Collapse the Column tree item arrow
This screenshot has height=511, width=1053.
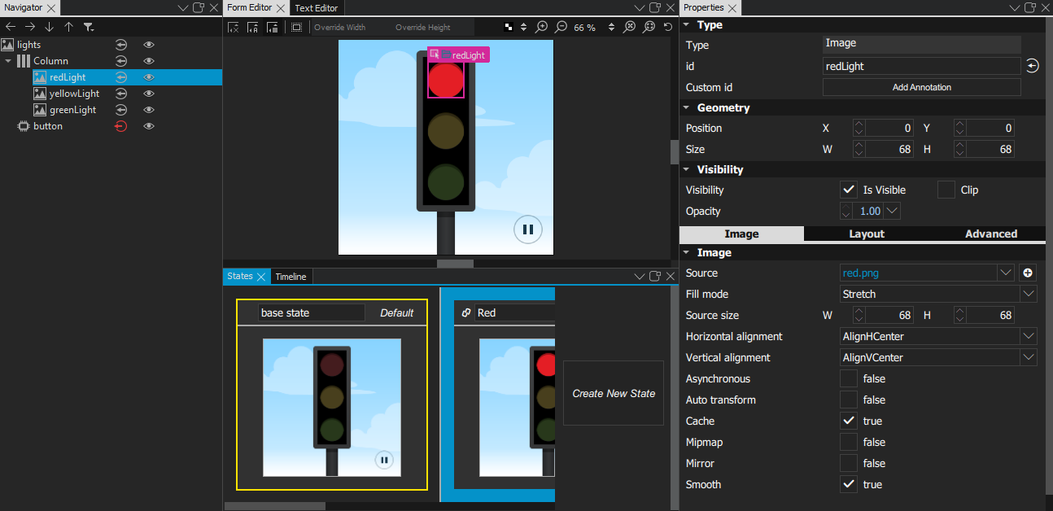point(8,61)
